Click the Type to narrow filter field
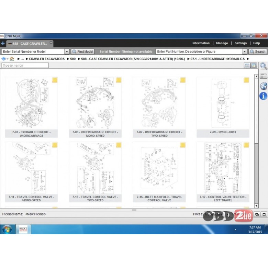This screenshot has width=268, height=268. [25, 65]
